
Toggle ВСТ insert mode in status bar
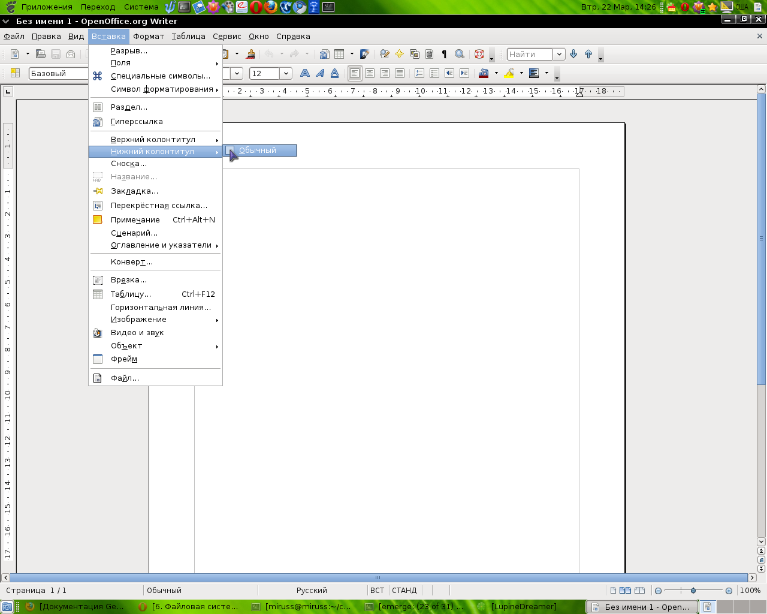[x=377, y=591]
